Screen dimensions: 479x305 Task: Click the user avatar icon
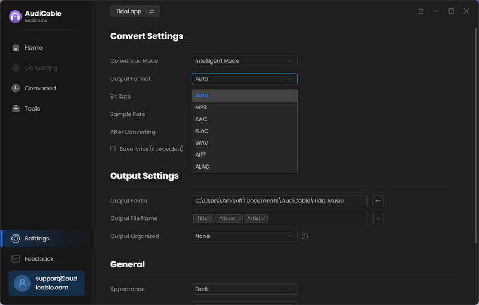pos(22,283)
